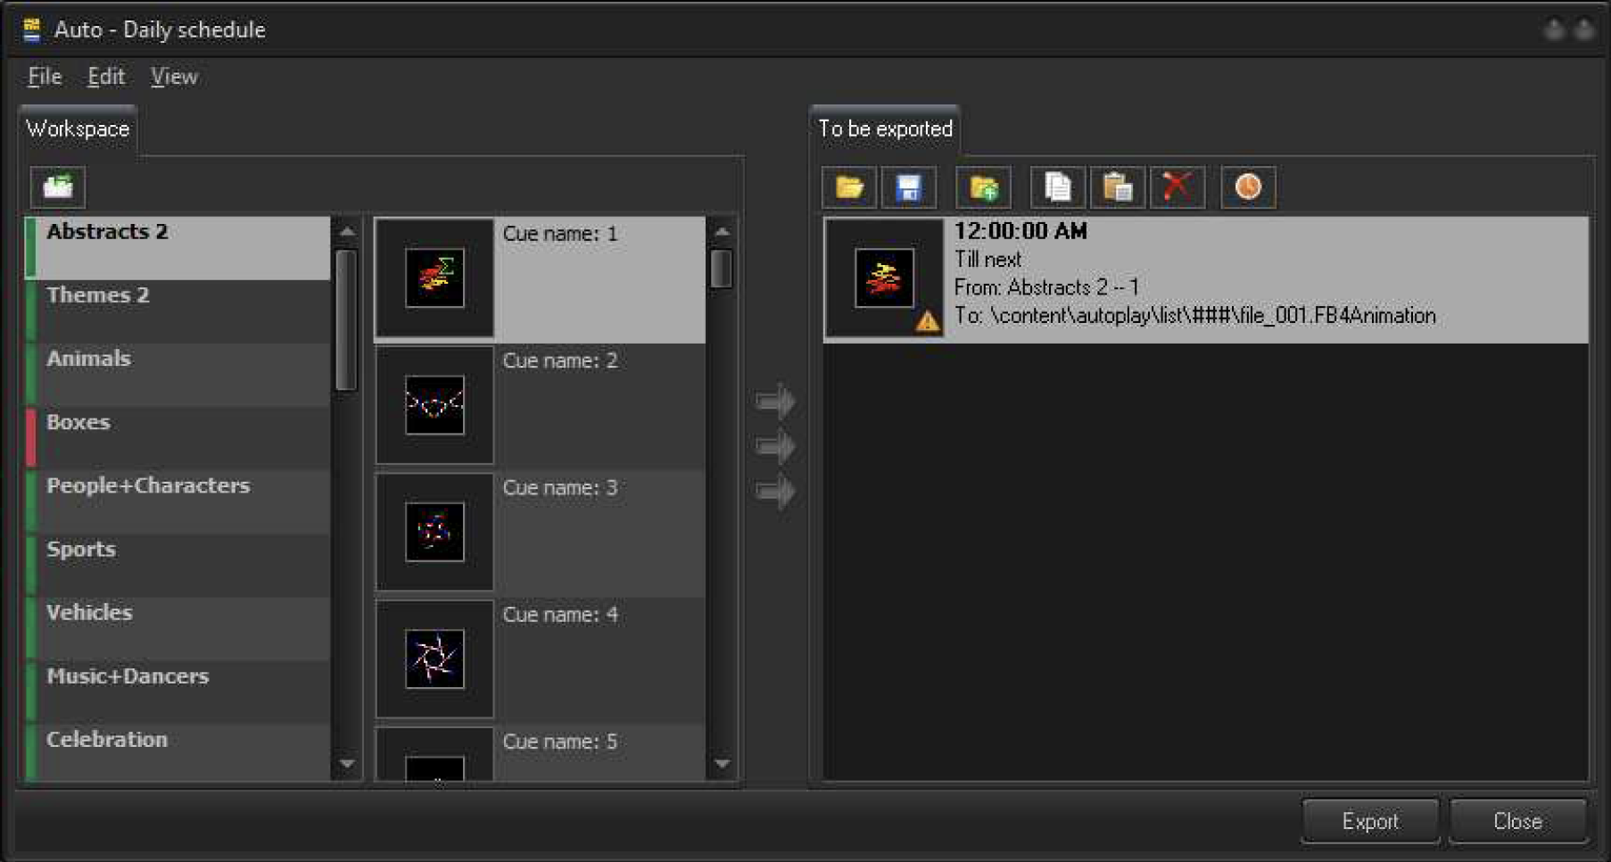Select the Boxes category
The image size is (1611, 862).
178,438
